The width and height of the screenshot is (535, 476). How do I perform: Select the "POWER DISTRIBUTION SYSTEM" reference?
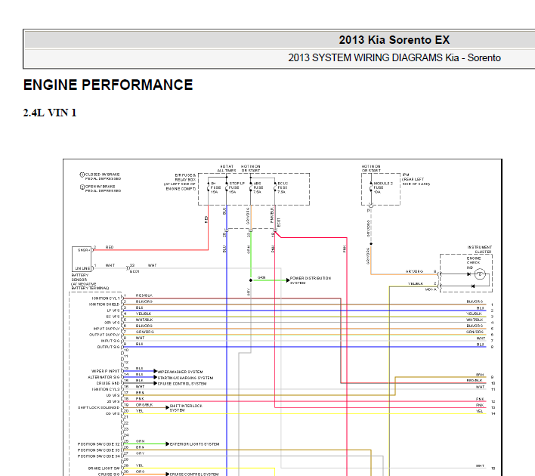point(311,280)
